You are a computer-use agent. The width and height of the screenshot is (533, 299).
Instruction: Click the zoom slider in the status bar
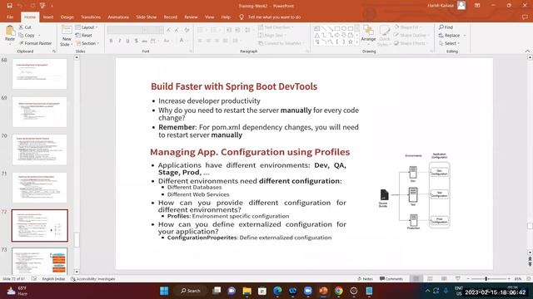click(x=489, y=279)
